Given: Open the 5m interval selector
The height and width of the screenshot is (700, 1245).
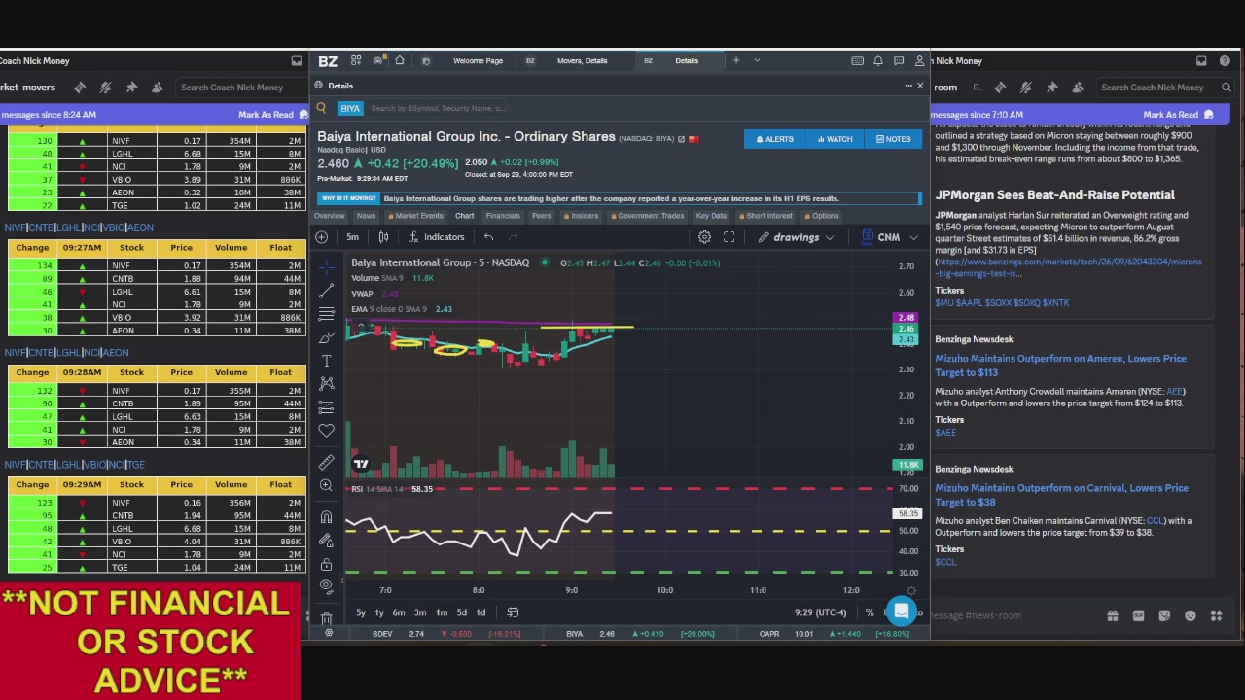Looking at the screenshot, I should point(352,237).
